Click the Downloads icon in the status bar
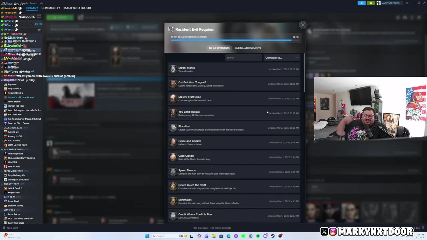 [x=195, y=228]
